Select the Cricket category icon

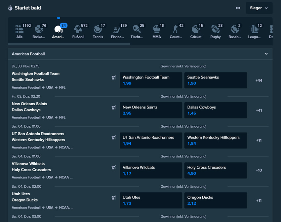196,29
